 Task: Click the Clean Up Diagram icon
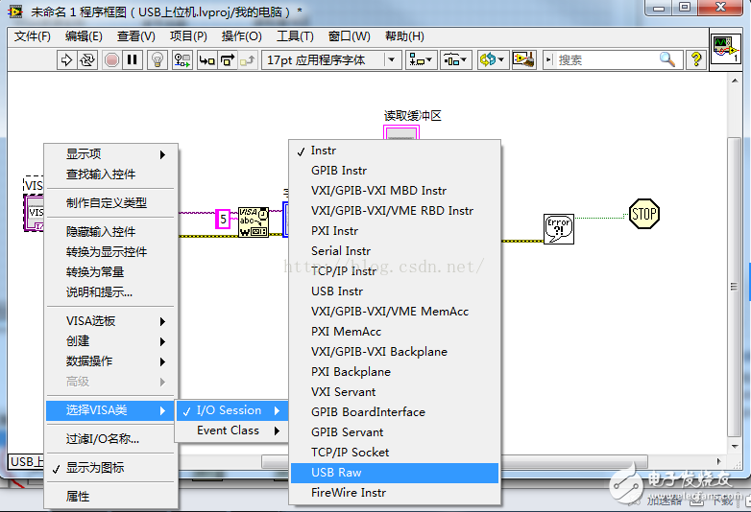[523, 59]
